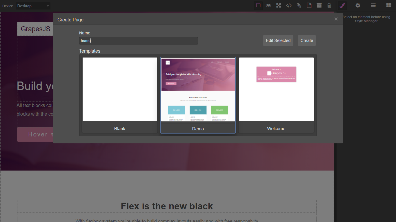Toggle the archive box tool
The width and height of the screenshot is (396, 222).
coord(319,5)
